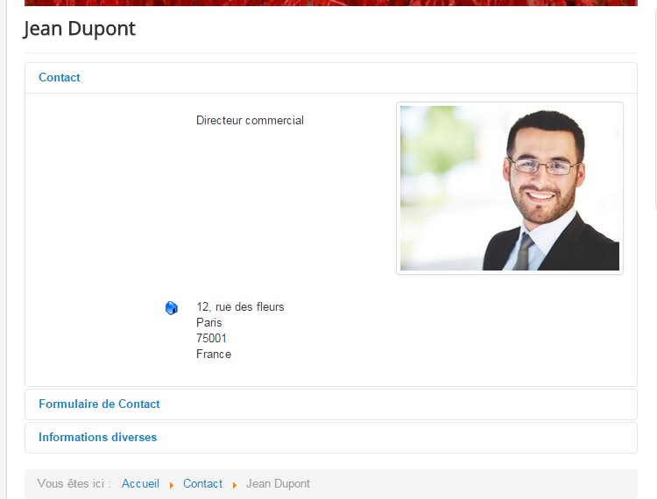Image resolution: width=657 pixels, height=499 pixels.
Task: Click the city name Paris
Action: tap(209, 323)
